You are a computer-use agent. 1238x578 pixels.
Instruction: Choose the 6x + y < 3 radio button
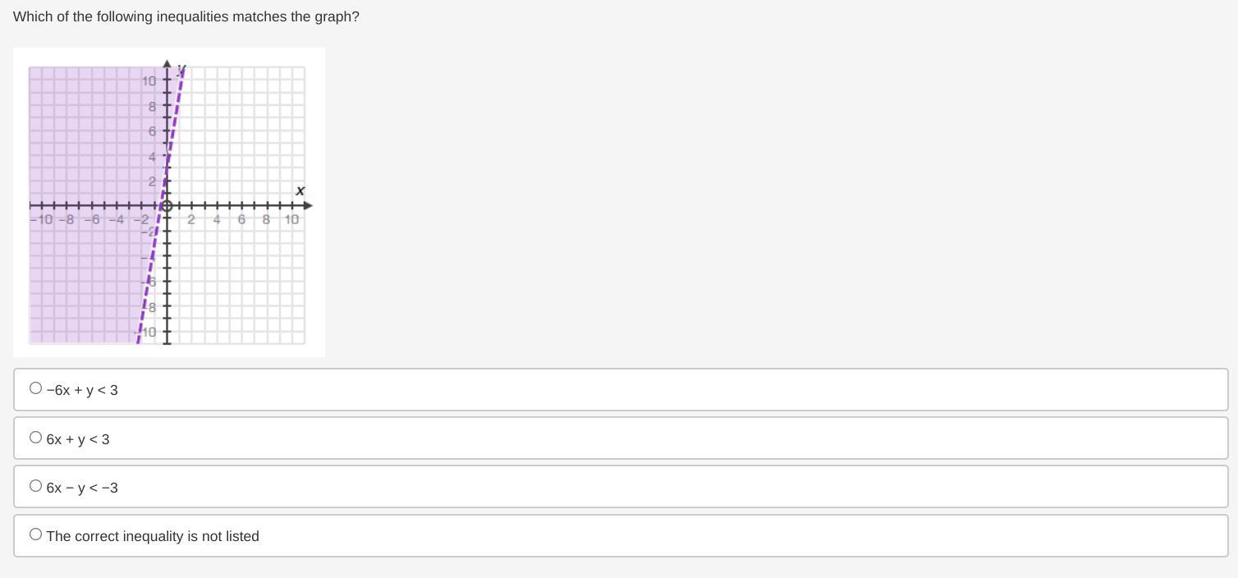pyautogui.click(x=35, y=438)
